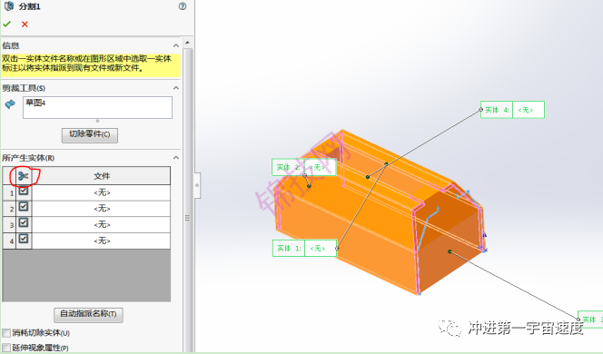Collapse the 所产生实体 section

pos(176,158)
